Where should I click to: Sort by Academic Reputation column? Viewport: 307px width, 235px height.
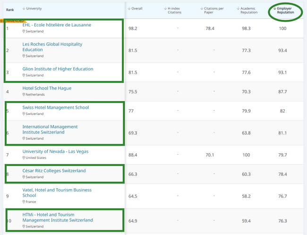[x=247, y=10]
